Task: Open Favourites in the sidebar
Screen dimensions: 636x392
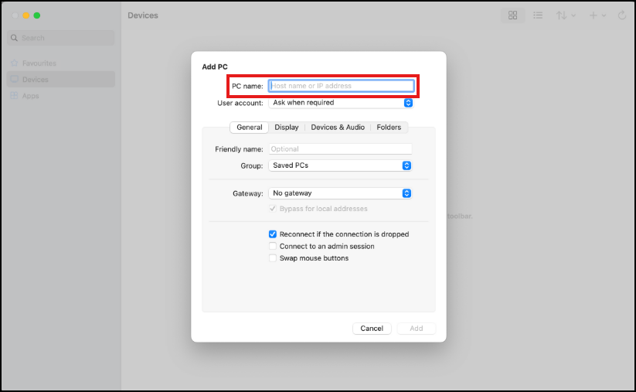Action: pyautogui.click(x=39, y=63)
